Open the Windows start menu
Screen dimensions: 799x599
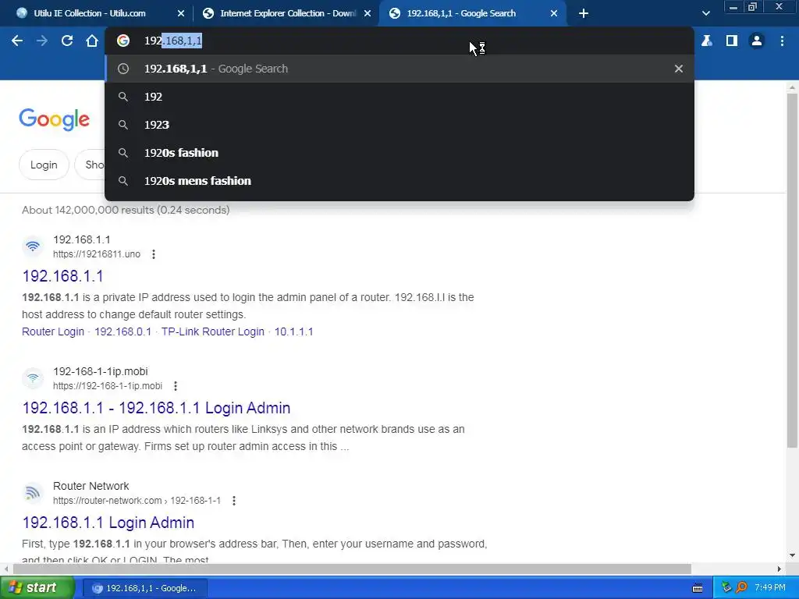point(37,588)
